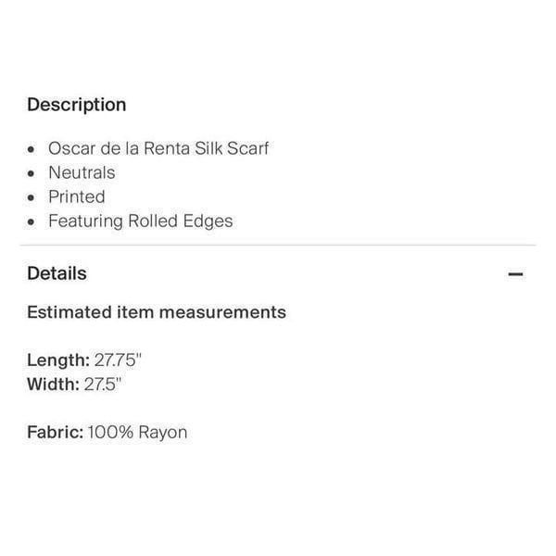Click the Width label
The height and width of the screenshot is (556, 556).
53,385
